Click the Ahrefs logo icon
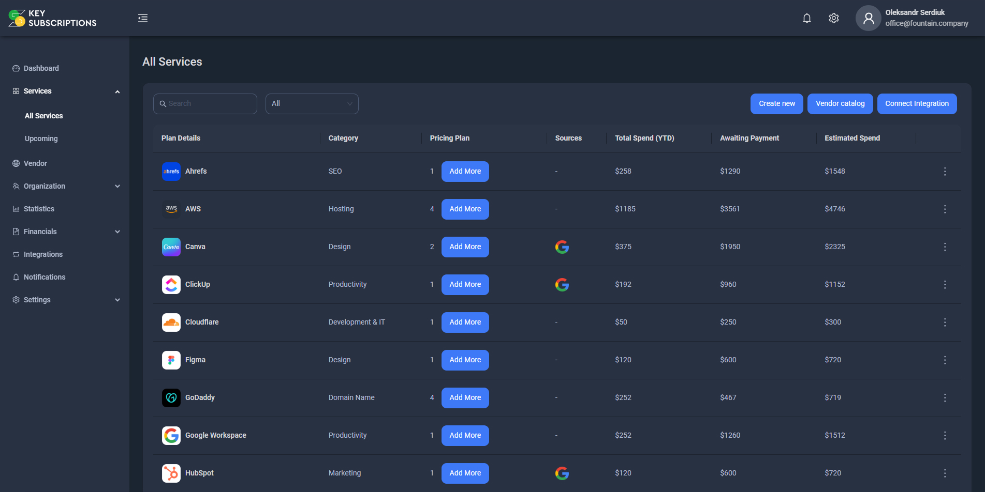 (x=171, y=172)
